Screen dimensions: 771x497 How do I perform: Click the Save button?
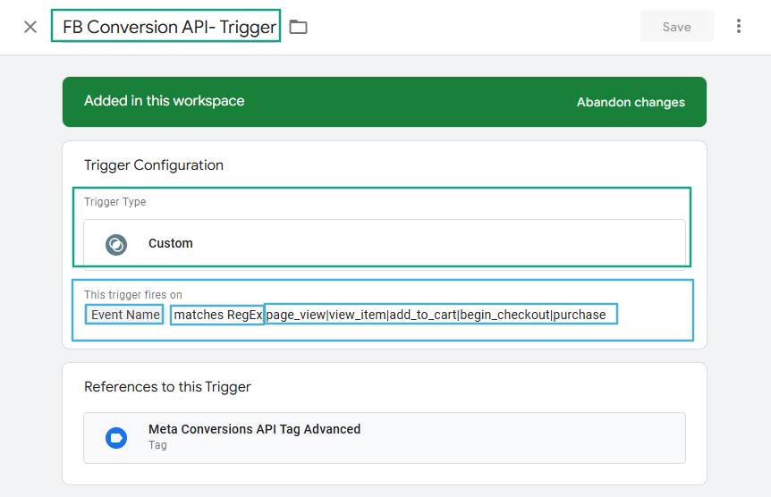coord(676,27)
